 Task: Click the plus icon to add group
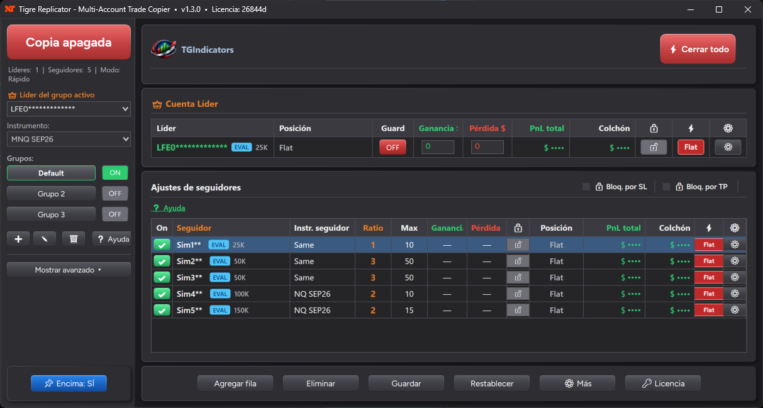tap(18, 239)
